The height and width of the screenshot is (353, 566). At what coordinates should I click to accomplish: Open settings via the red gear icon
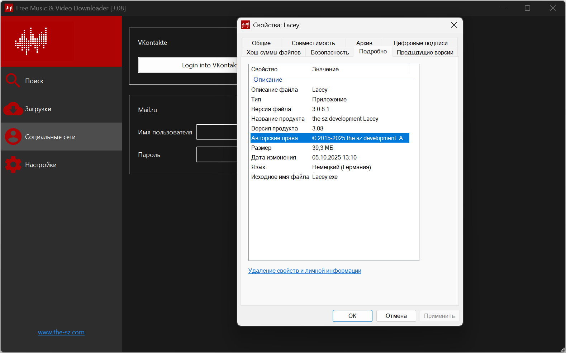coord(13,164)
